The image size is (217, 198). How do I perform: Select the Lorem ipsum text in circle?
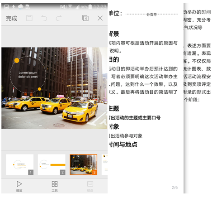point(28,75)
